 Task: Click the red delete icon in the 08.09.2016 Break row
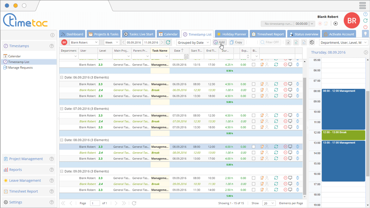pos(285,153)
